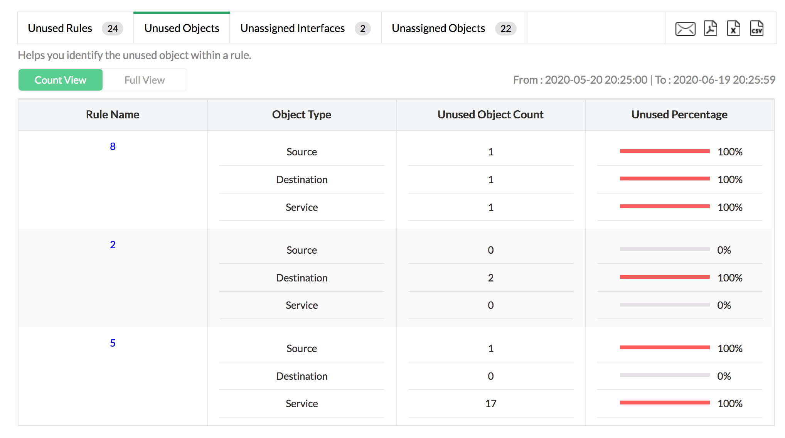
Task: Switch to Unassigned Interfaces tab
Action: coord(292,28)
